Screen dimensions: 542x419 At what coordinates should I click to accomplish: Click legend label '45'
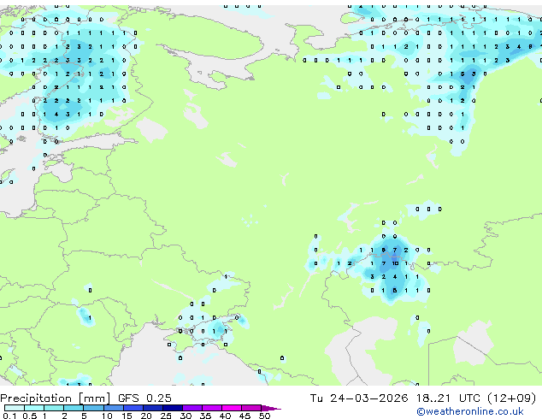coord(244,416)
